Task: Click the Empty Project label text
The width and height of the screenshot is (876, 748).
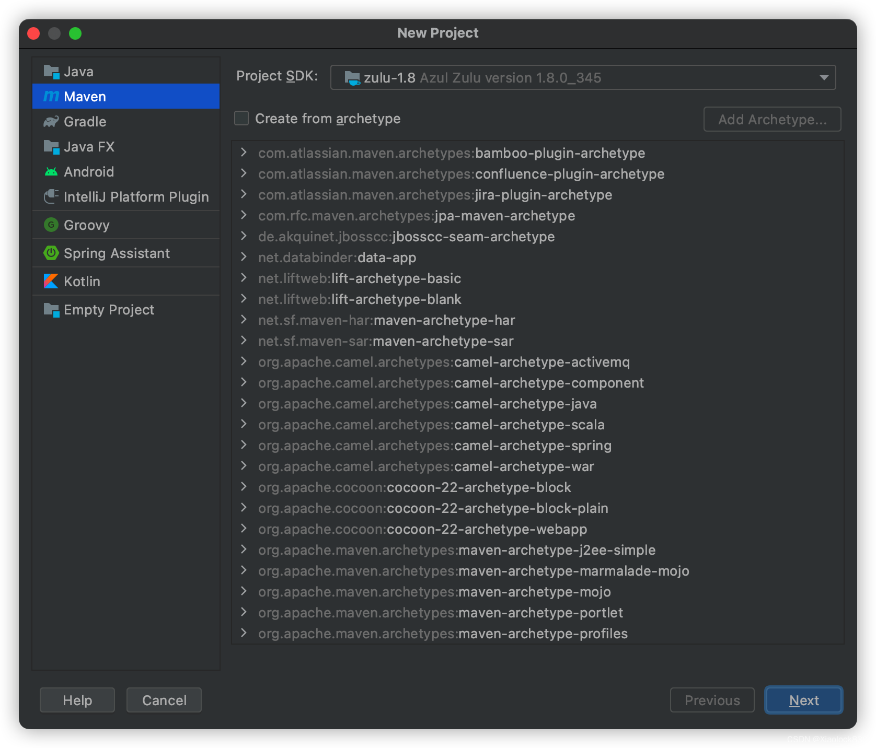Action: 109,310
